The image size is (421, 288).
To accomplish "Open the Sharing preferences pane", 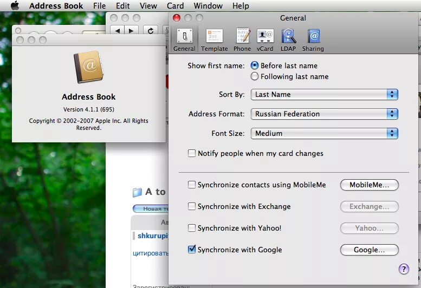I will [313, 40].
